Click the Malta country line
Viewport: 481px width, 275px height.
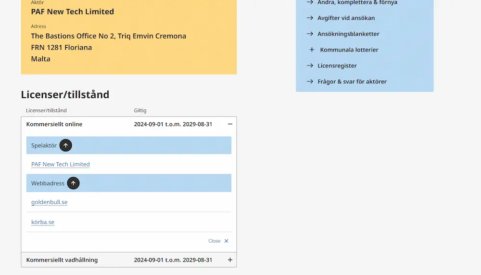tap(40, 59)
